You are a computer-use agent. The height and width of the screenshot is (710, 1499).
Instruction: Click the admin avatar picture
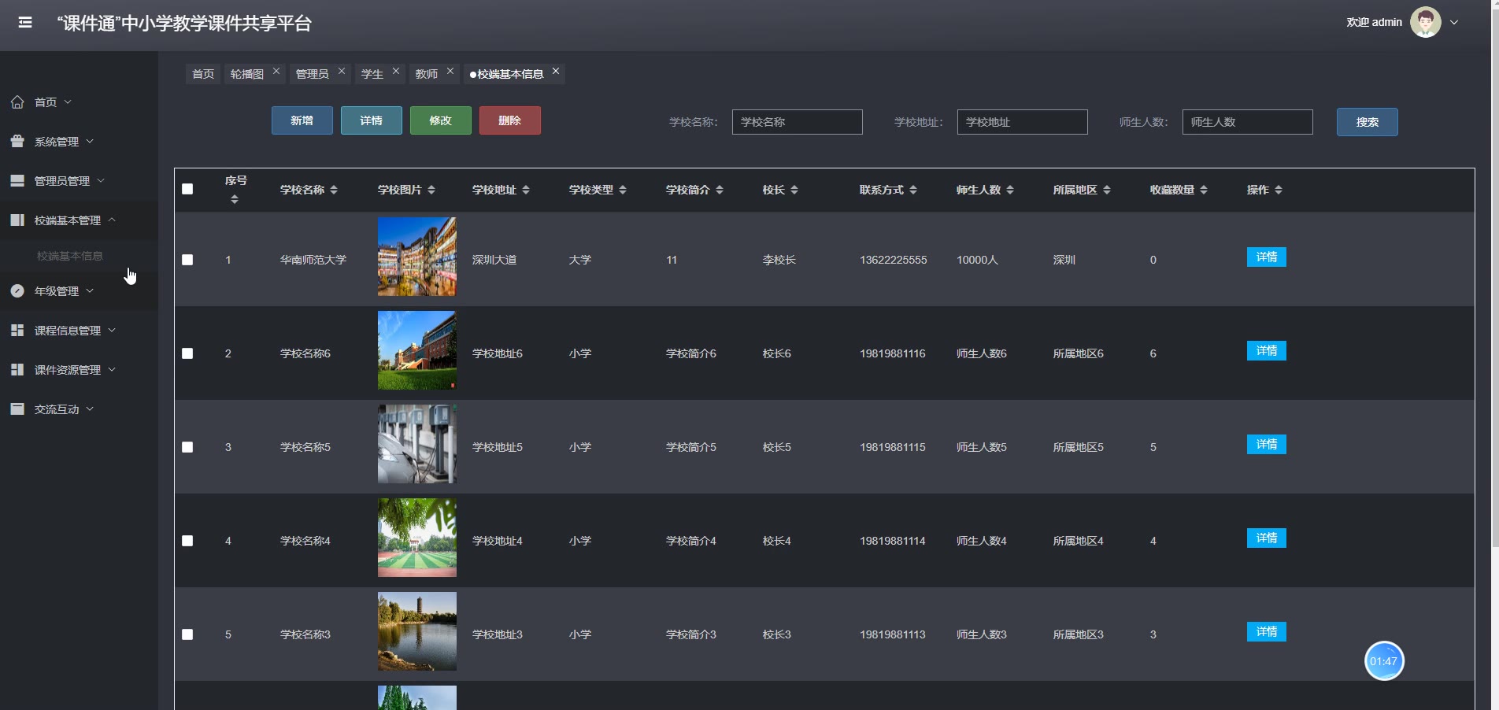pos(1426,22)
